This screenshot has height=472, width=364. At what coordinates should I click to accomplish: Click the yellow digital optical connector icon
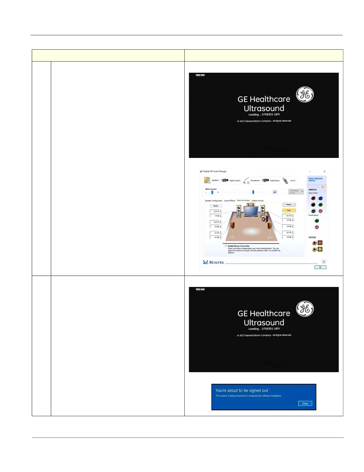click(x=320, y=249)
